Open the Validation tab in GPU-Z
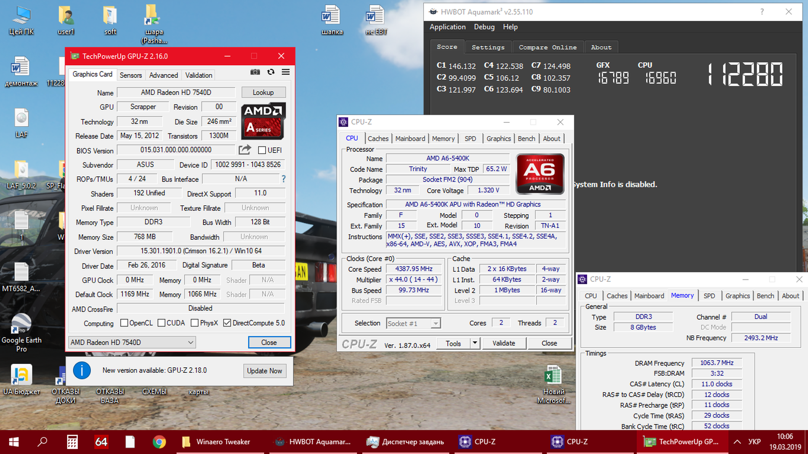Viewport: 808px width, 454px height. (x=199, y=75)
